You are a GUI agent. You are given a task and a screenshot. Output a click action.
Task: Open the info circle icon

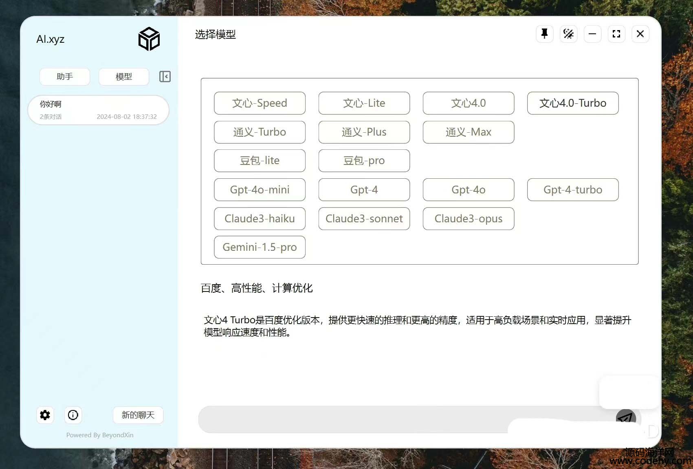point(73,415)
